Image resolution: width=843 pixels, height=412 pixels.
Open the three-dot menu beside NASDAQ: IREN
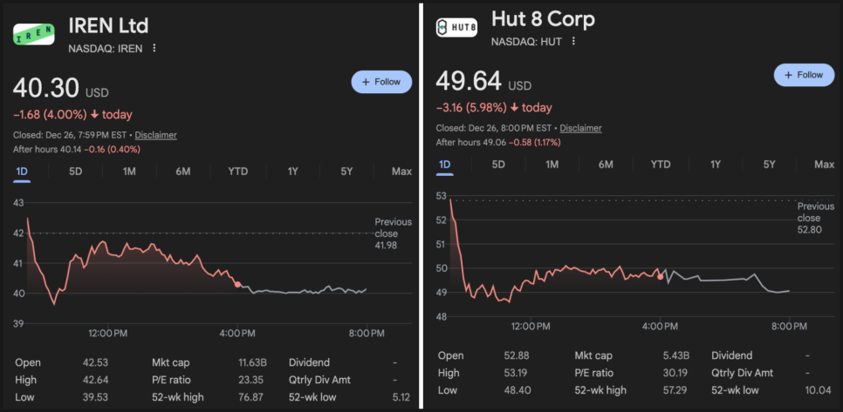pyautogui.click(x=154, y=48)
